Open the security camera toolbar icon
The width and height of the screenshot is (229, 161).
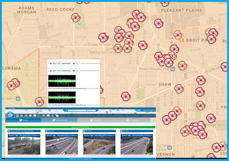pos(48,116)
